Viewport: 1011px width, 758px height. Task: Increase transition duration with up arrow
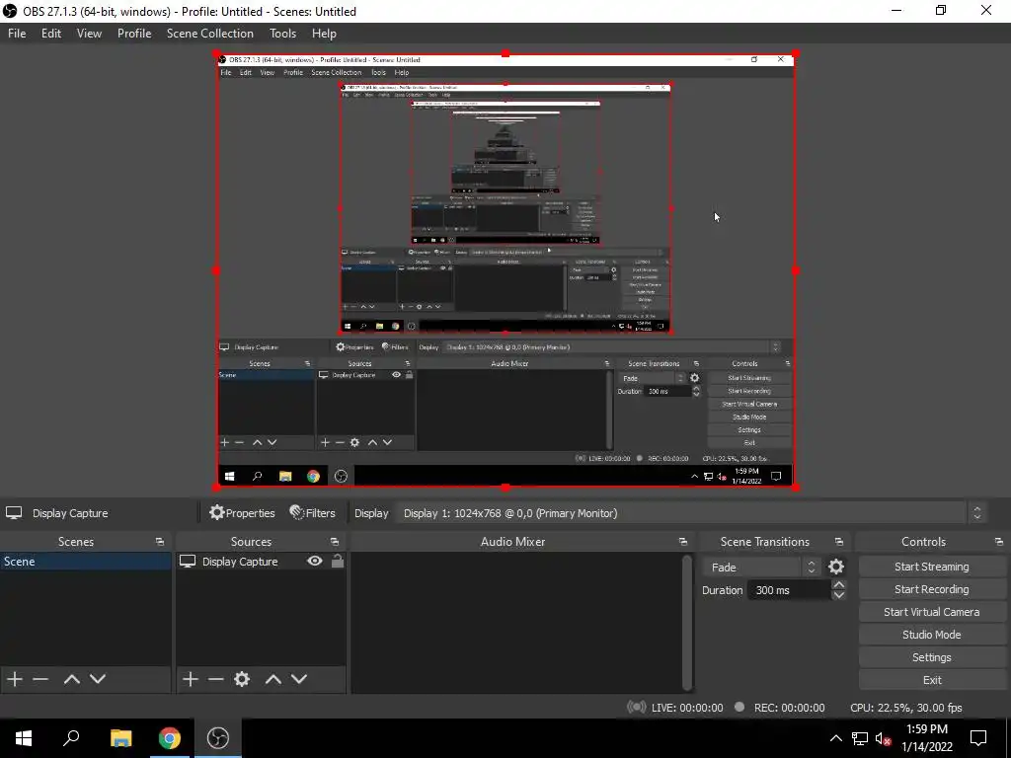839,584
